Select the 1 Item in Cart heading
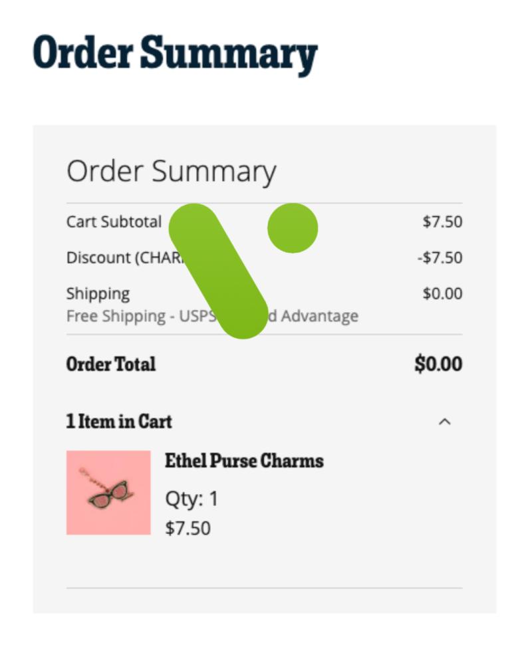 pos(119,422)
